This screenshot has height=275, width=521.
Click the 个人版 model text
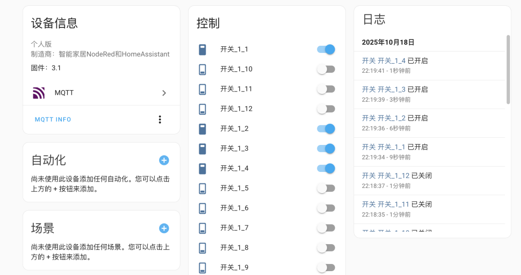41,44
